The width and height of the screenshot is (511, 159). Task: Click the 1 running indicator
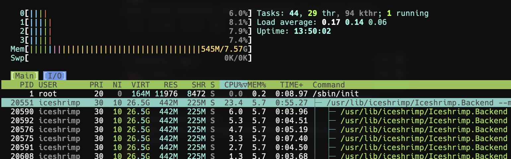pyautogui.click(x=408, y=14)
